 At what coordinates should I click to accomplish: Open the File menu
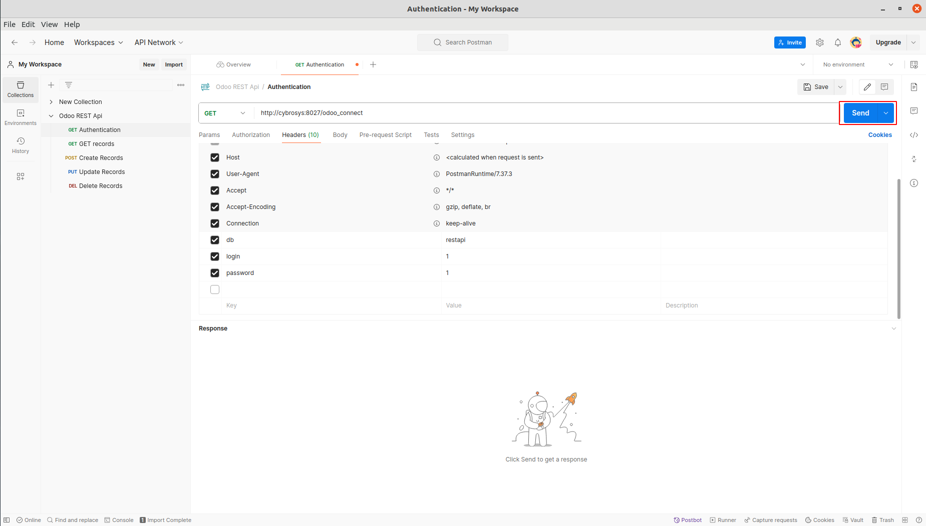[10, 24]
